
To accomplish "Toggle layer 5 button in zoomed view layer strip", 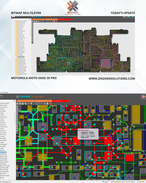I will coord(17,115).
